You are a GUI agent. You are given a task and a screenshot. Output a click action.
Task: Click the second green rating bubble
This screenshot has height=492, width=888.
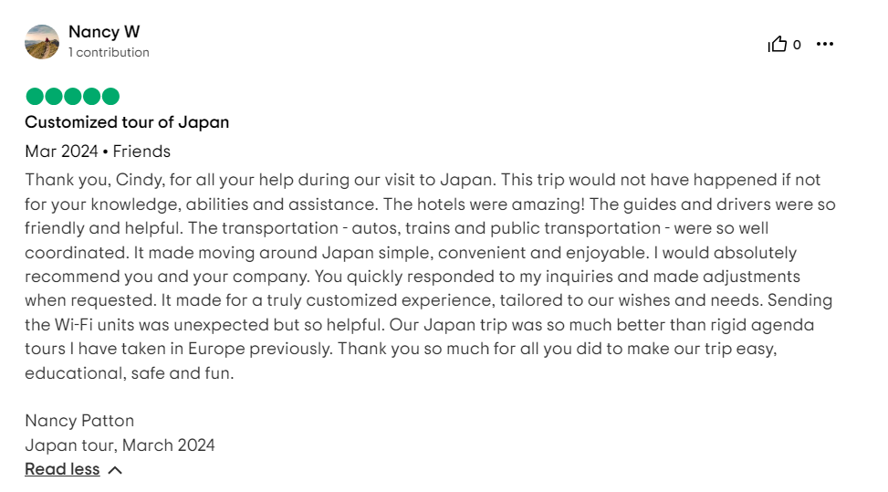54,96
